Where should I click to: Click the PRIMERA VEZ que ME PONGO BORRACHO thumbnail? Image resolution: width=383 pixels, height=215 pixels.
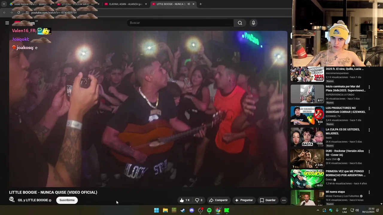click(307, 179)
